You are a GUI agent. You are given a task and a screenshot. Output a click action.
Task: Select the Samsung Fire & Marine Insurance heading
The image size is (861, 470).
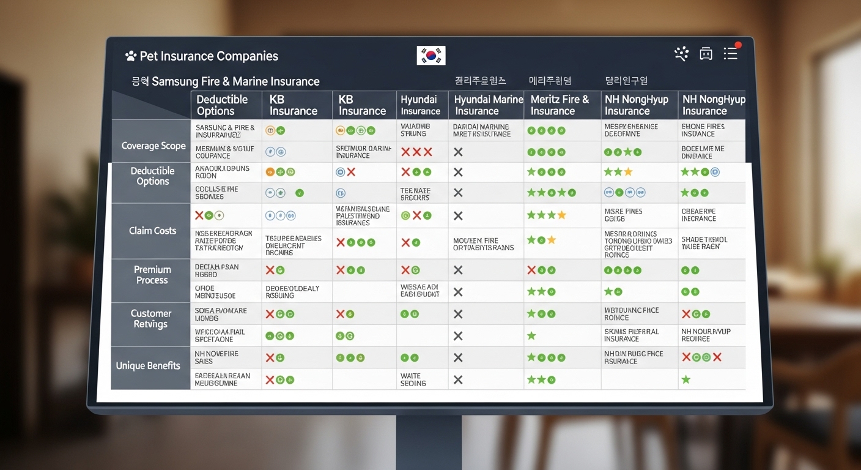(235, 81)
